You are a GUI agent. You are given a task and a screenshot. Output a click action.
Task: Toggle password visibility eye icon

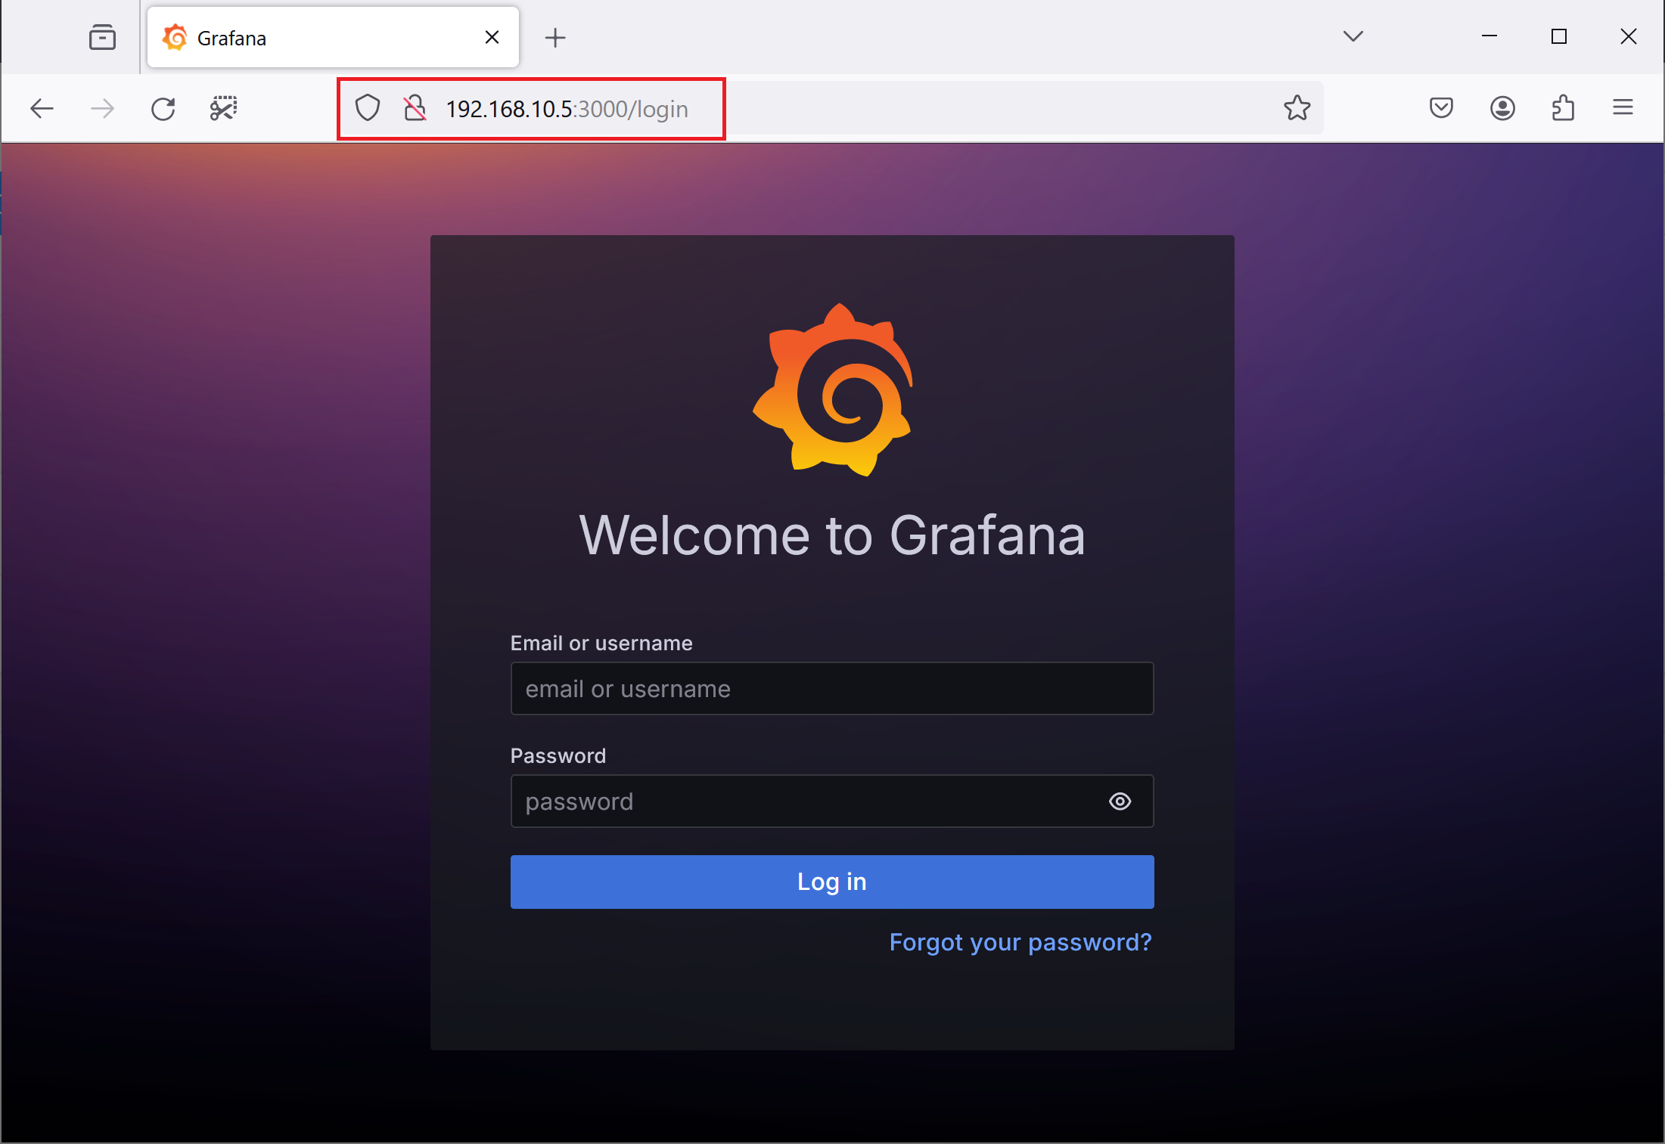[x=1120, y=801]
